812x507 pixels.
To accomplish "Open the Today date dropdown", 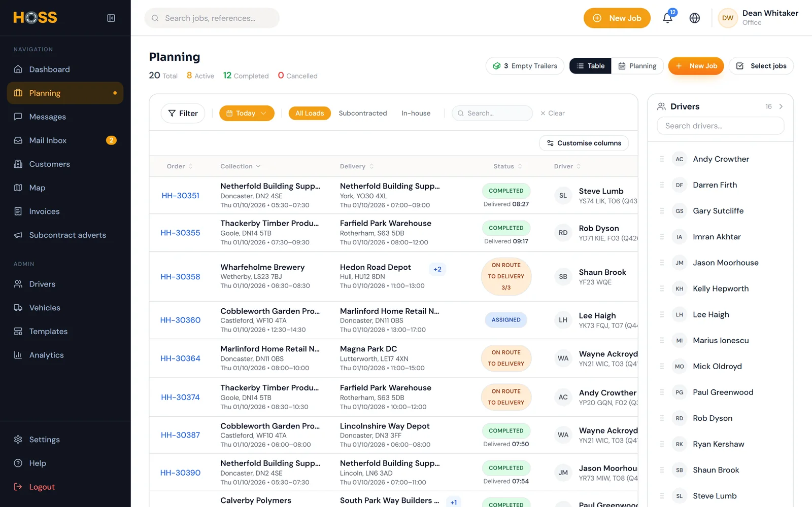I will click(x=247, y=113).
